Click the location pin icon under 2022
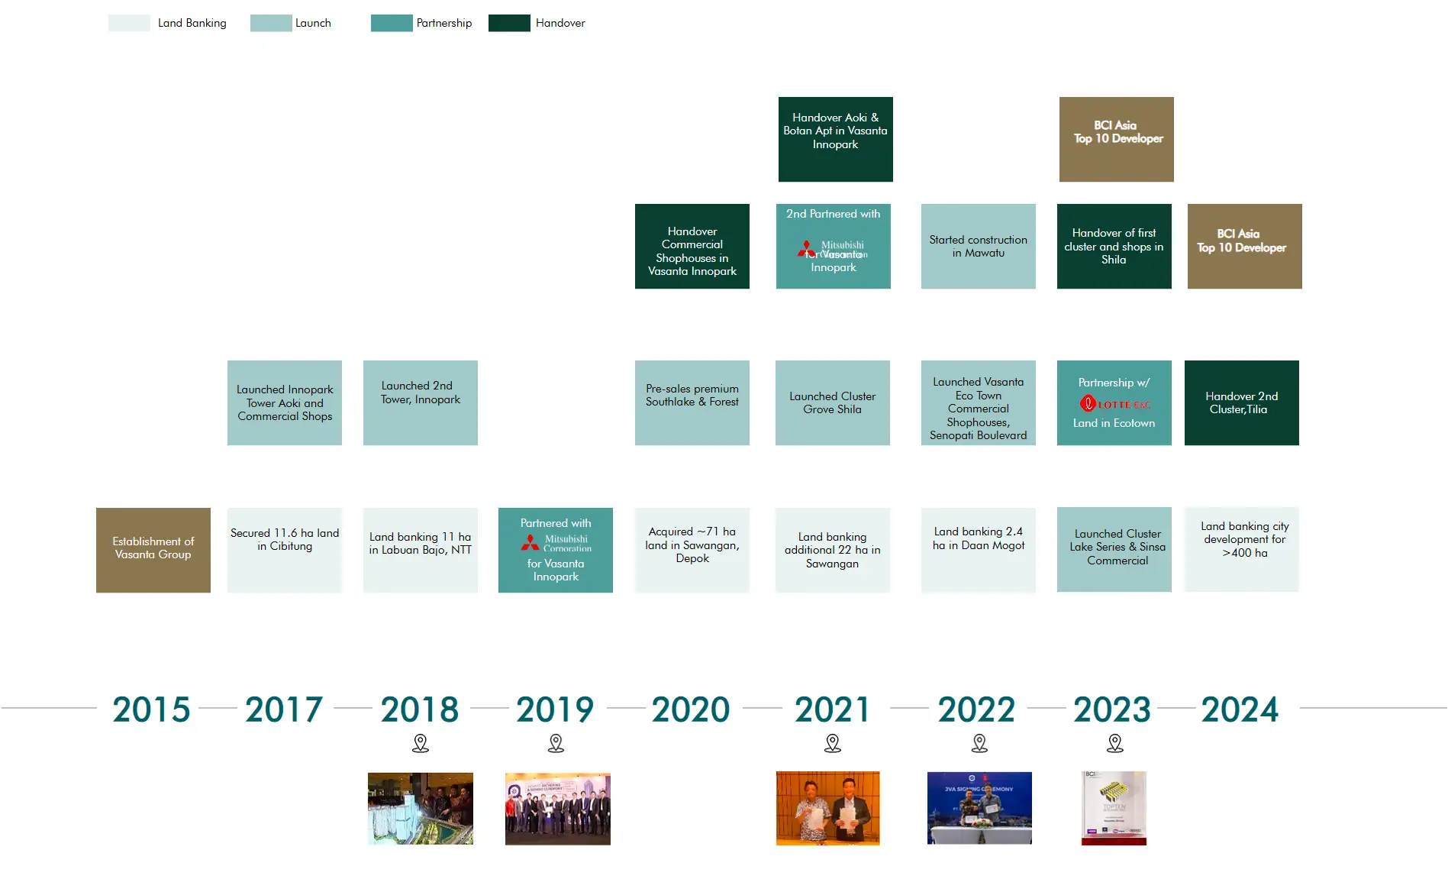1448x879 pixels. [979, 743]
